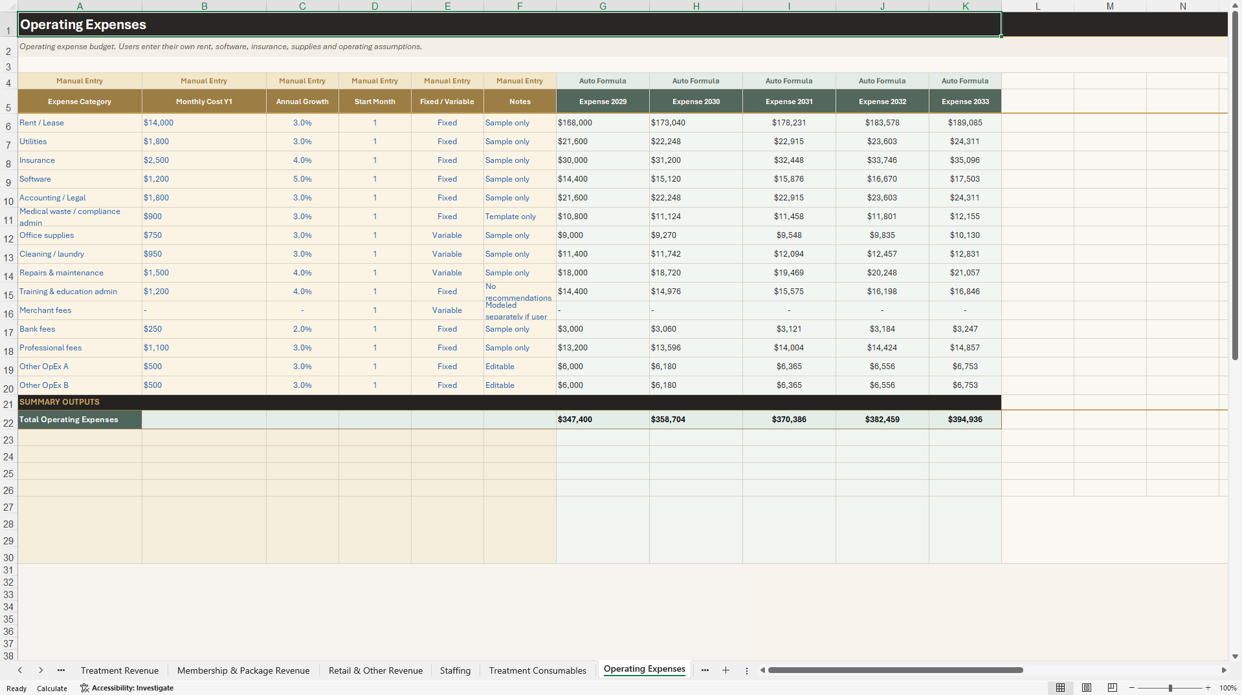Click the next sheet arrow

coord(41,670)
